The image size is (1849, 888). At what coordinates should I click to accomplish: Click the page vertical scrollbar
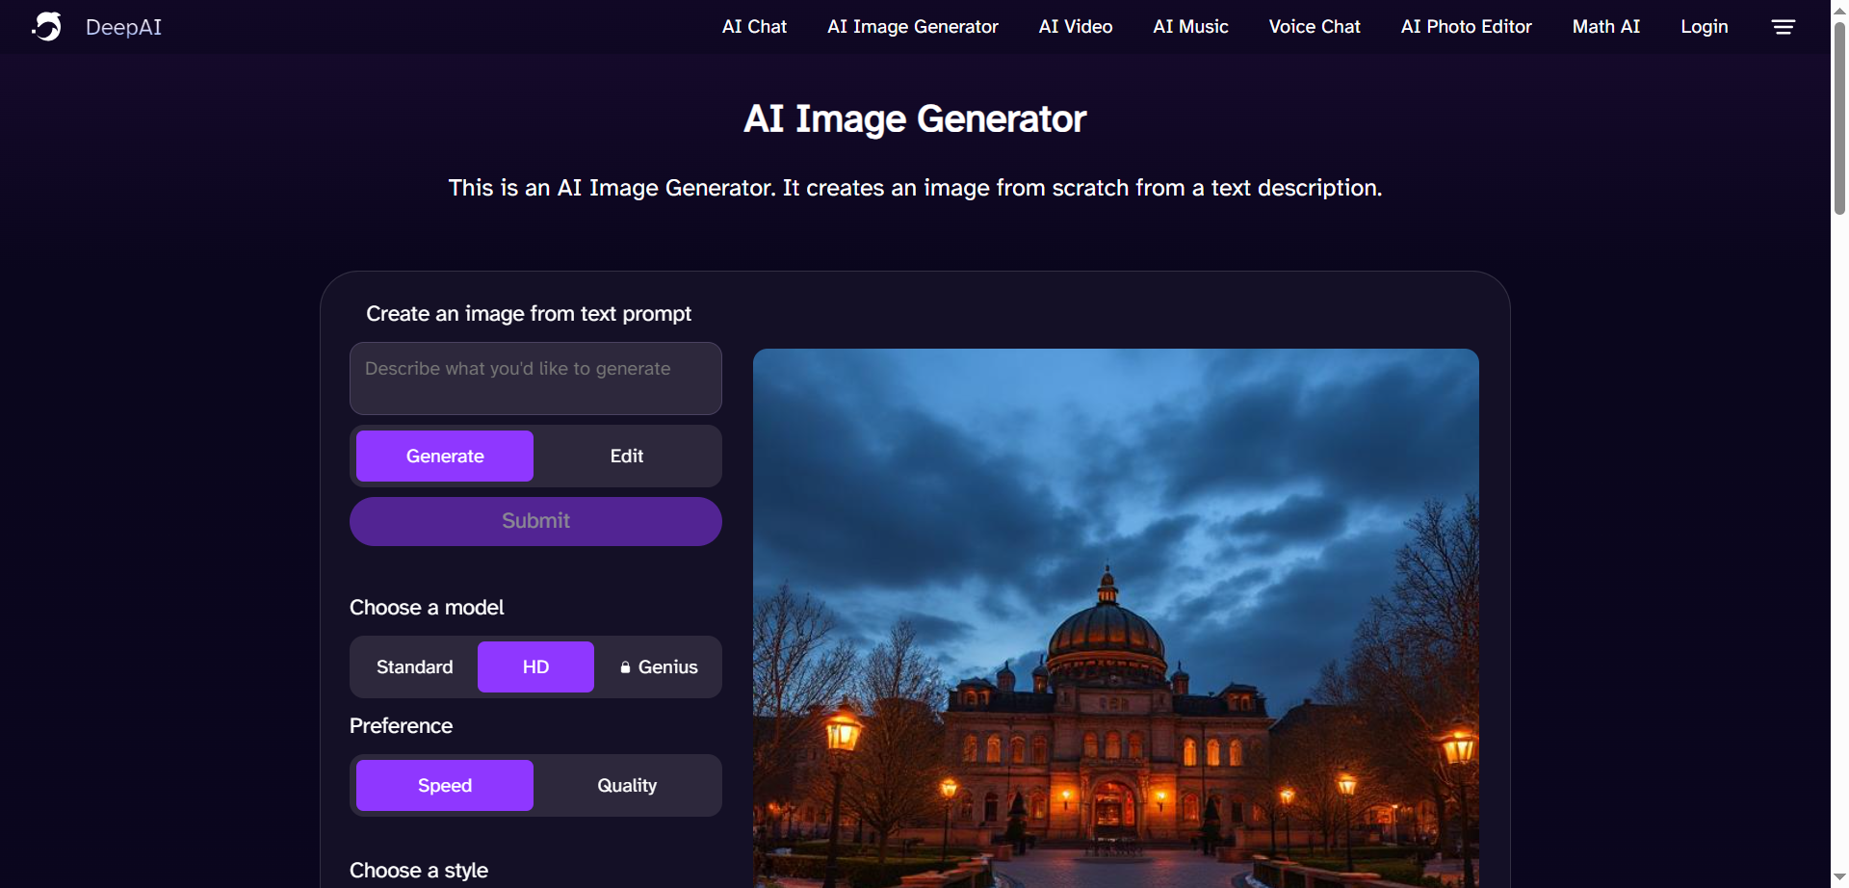(1839, 118)
